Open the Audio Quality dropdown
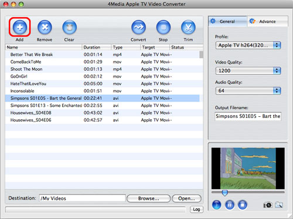Viewport: 293px width, 219px height. pos(248,91)
